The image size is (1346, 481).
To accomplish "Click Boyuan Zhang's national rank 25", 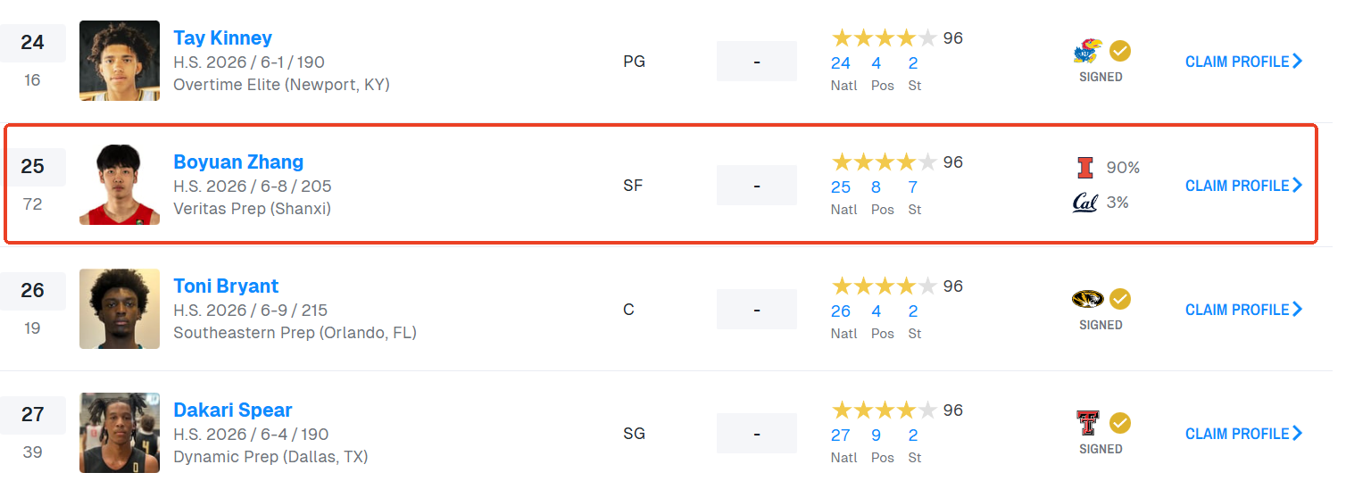I will (x=841, y=187).
